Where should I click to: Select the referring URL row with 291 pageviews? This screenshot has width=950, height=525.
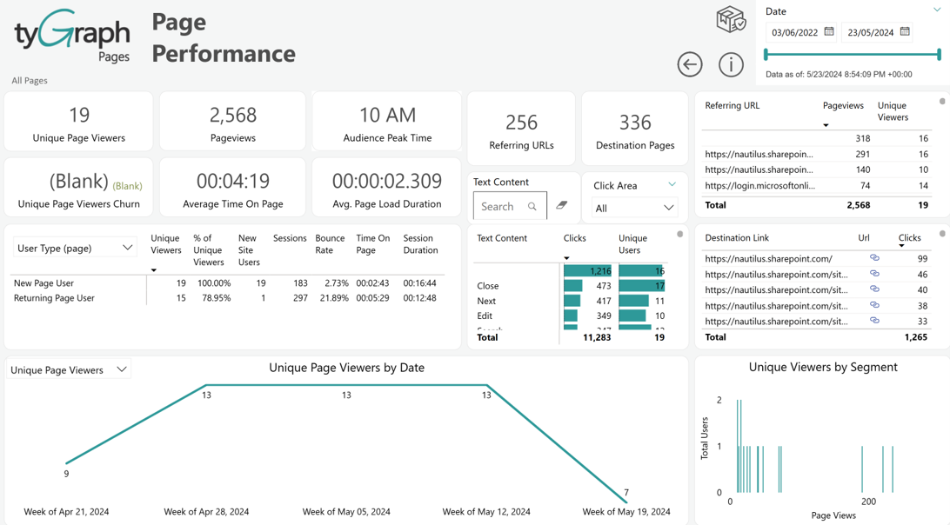(x=817, y=154)
